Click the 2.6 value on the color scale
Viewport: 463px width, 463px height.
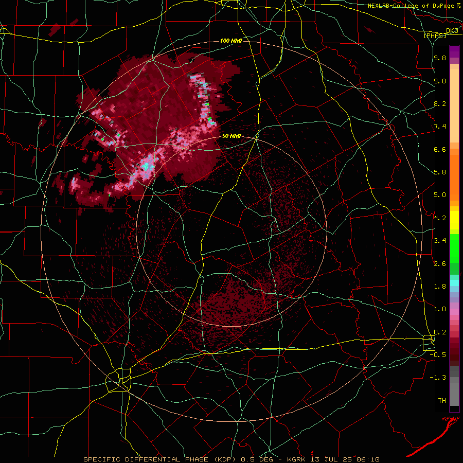440,264
